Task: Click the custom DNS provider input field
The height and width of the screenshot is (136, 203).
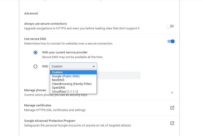Action: tap(118, 75)
